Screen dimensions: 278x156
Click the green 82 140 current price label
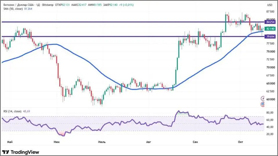pyautogui.click(x=270, y=29)
